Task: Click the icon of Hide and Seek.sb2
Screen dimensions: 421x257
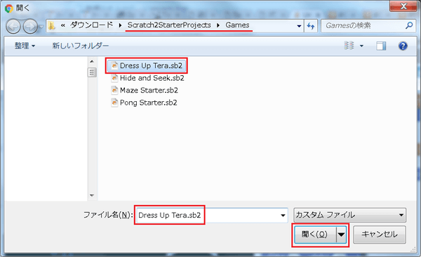Action: pos(114,78)
